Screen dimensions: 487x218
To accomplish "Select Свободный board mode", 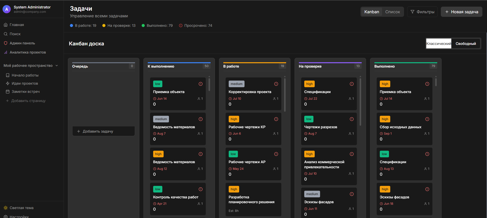I will pos(466,44).
